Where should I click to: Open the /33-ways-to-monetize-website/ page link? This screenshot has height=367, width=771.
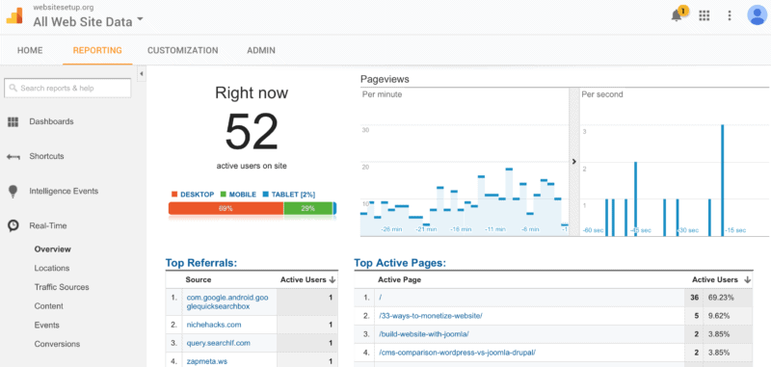430,316
